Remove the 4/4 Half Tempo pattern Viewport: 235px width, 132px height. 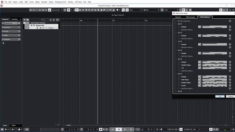[230, 80]
